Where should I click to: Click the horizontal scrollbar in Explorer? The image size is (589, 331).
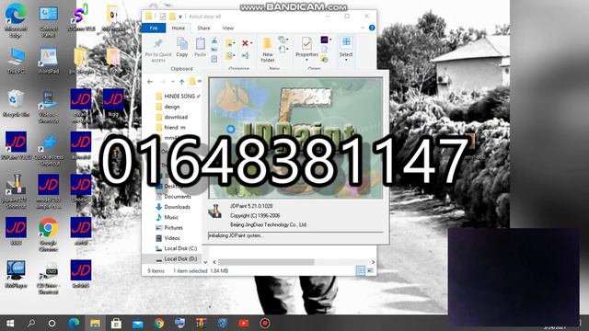coord(266,262)
